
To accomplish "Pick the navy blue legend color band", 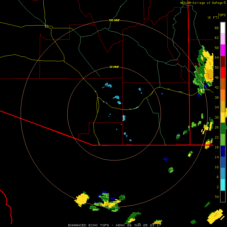I will point(223,151).
